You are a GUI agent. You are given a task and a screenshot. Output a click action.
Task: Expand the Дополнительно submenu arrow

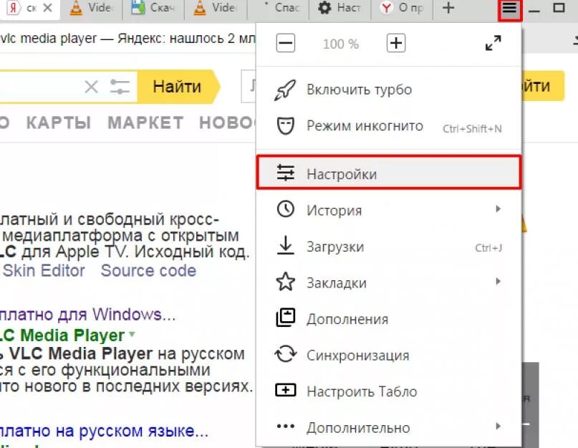(x=498, y=426)
